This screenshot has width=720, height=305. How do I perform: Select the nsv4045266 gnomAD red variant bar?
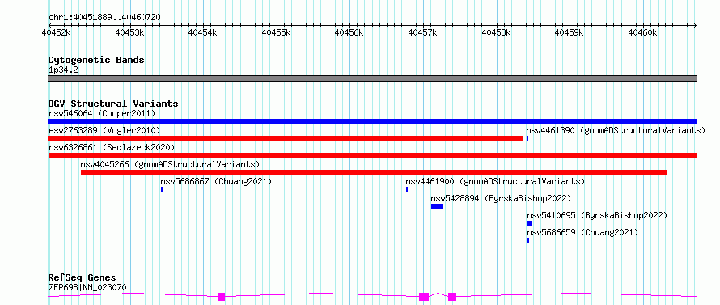coord(374,172)
